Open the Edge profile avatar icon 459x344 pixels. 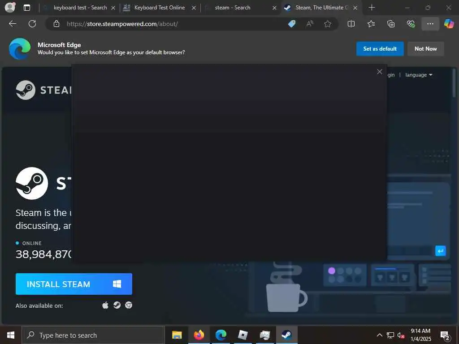(10, 7)
